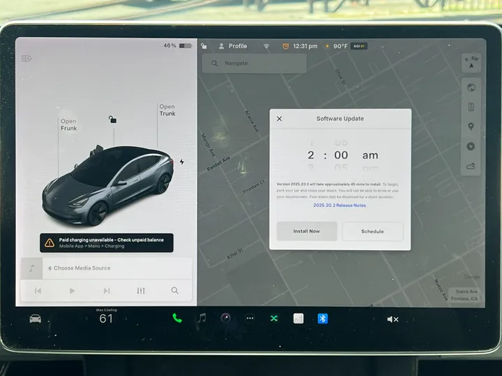502x376 pixels.
Task: Open the white chart app icon
Action: tap(298, 318)
